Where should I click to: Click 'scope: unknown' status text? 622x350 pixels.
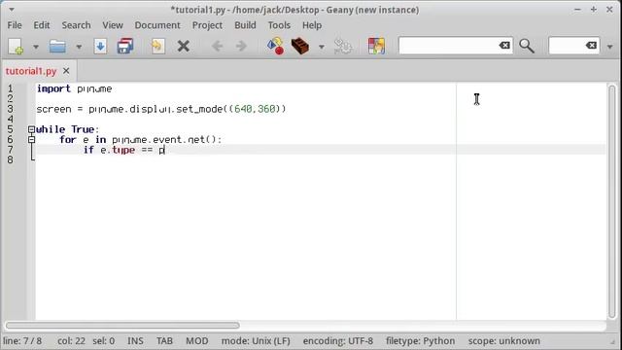click(503, 341)
